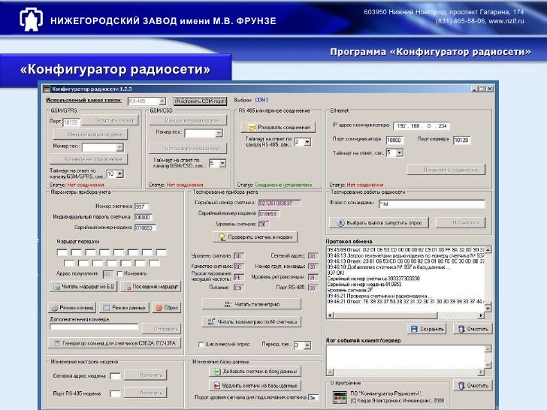The image size is (547, 410).
Task: Clear exchange protocol with Очистить button
Action: [x=473, y=329]
